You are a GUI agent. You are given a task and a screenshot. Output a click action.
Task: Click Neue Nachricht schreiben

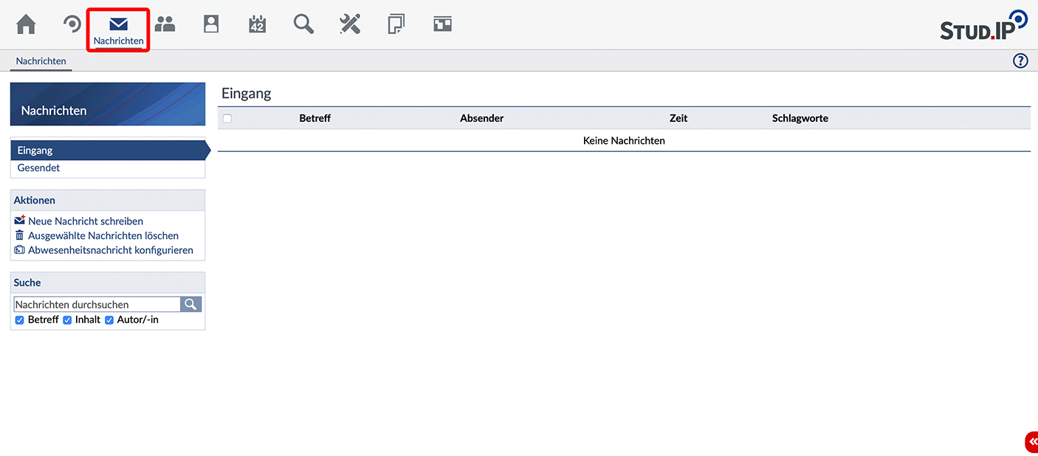(85, 221)
